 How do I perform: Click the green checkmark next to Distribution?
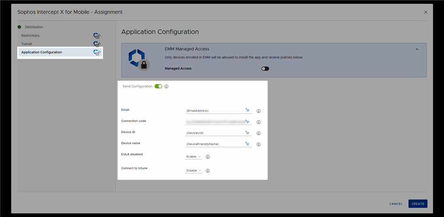(x=19, y=27)
